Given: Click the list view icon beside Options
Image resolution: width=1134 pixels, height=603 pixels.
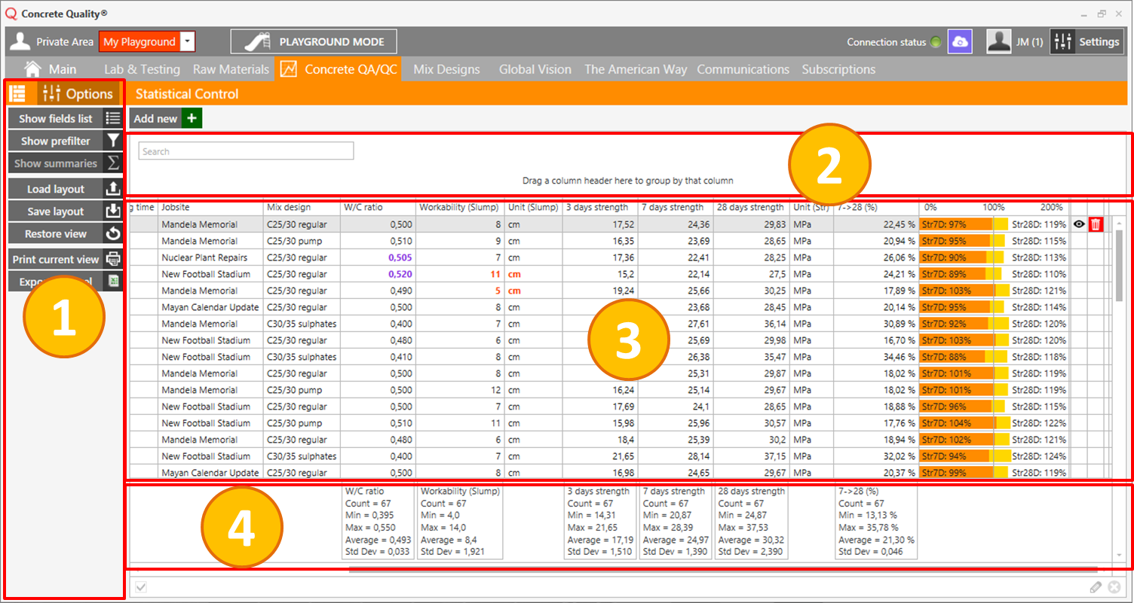Looking at the screenshot, I should (x=17, y=94).
